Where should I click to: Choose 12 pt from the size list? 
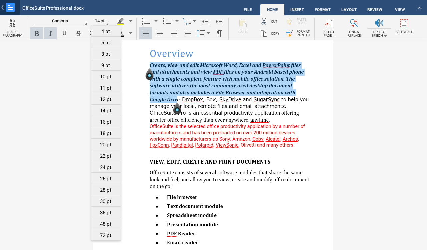pos(106,99)
